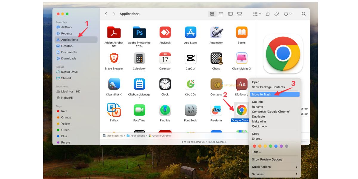358x179 pixels.
Task: Choose Compress "Google Chrome"
Action: click(x=275, y=112)
